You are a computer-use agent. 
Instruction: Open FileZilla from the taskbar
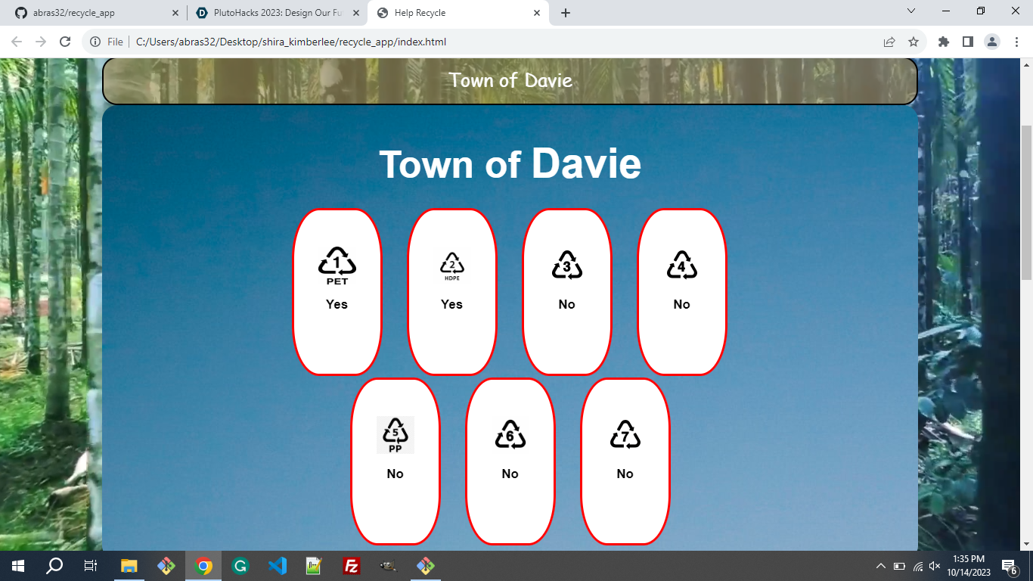[x=352, y=566]
